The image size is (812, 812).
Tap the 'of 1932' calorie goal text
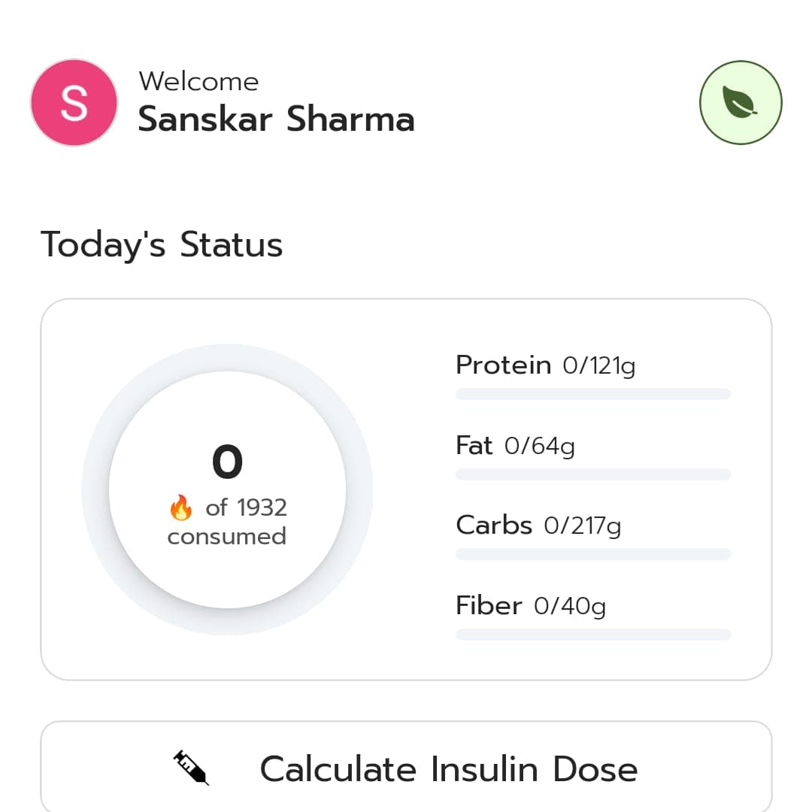[246, 508]
